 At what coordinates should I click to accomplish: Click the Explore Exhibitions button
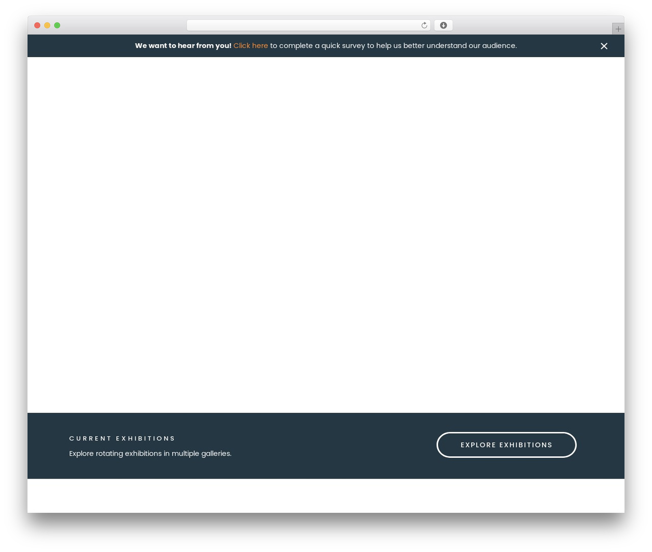[x=506, y=445]
